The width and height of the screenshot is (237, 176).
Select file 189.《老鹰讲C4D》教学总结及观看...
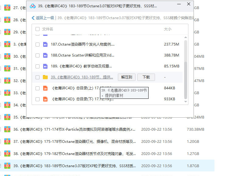tap(81, 66)
